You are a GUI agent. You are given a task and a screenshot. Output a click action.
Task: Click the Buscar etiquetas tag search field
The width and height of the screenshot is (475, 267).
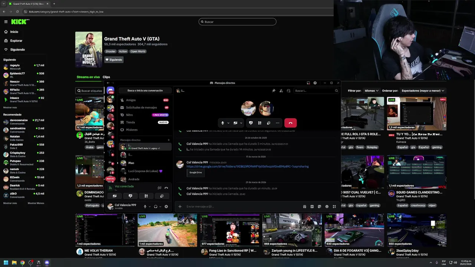[90, 91]
